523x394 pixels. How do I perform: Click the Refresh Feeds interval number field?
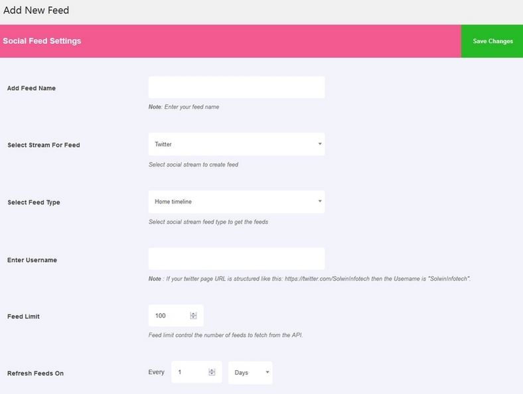coord(196,372)
